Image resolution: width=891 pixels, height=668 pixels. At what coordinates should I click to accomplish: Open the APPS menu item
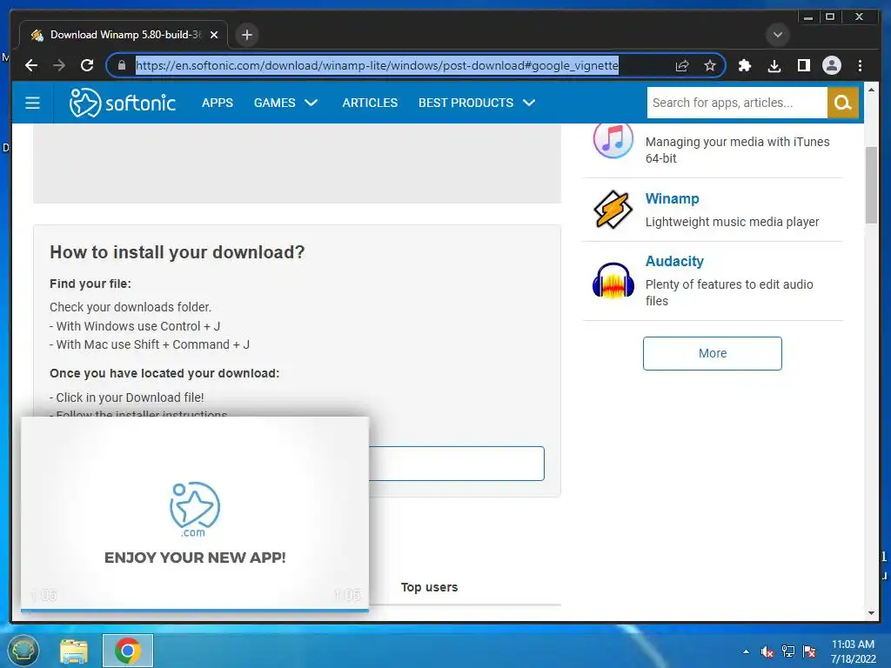(x=217, y=103)
